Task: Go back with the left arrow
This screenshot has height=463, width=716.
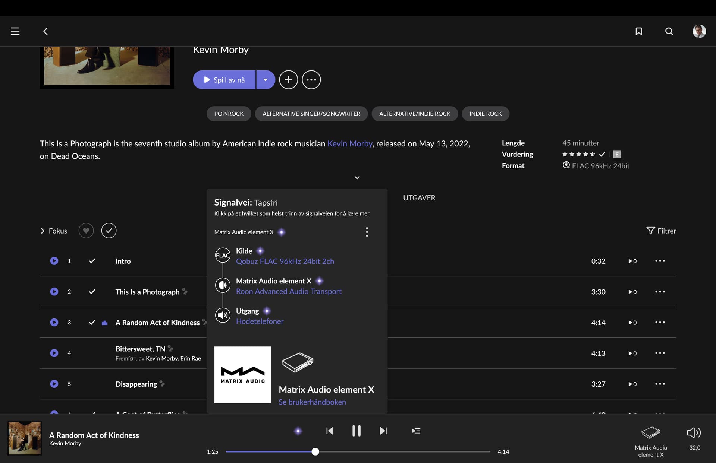Action: tap(45, 31)
